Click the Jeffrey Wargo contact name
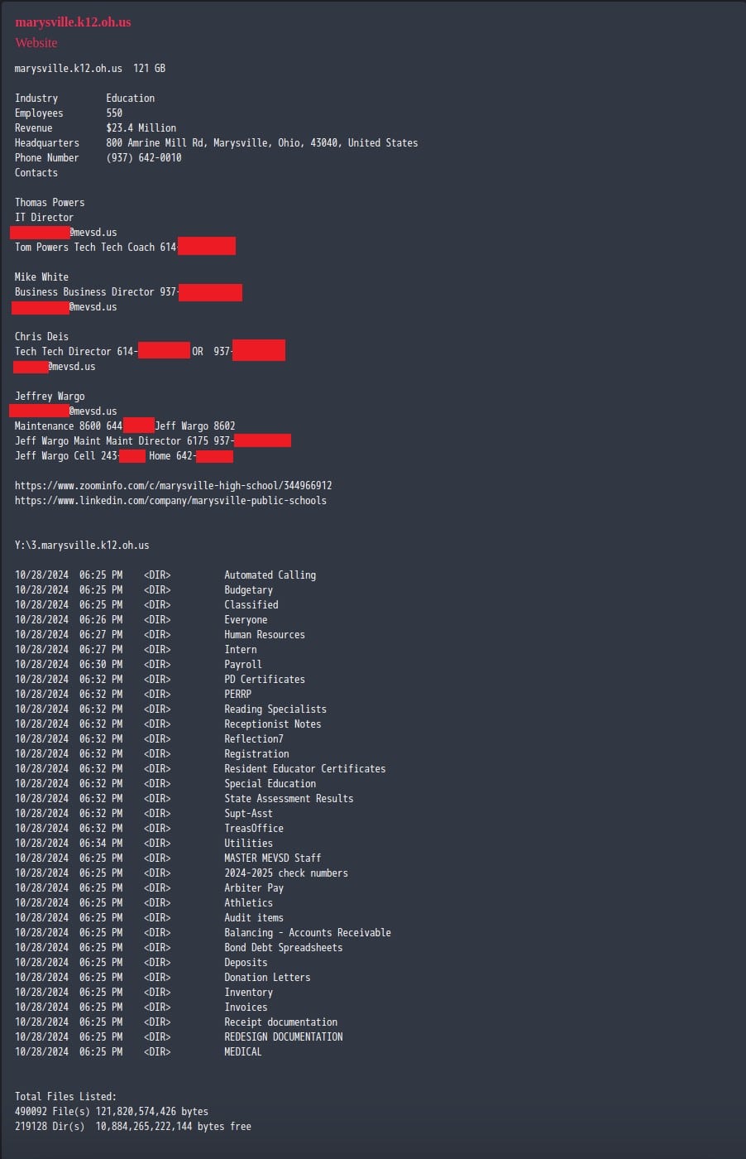This screenshot has height=1159, width=746. click(50, 397)
